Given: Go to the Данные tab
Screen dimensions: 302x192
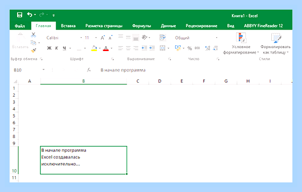Looking at the screenshot, I should click(169, 26).
